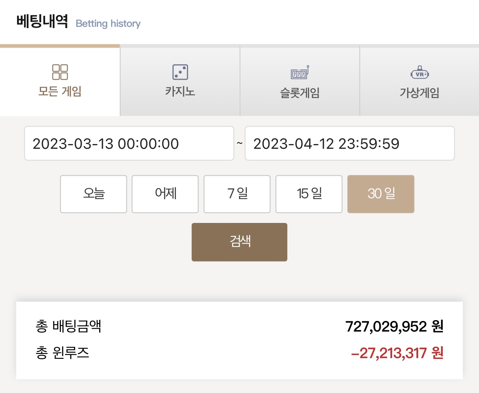This screenshot has height=393, width=479.
Task: Choose the 어제 range button
Action: [x=165, y=194]
